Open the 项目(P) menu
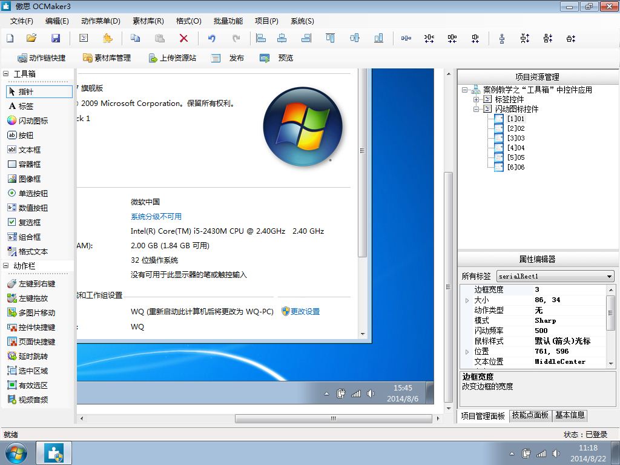Image resolution: width=620 pixels, height=465 pixels. (x=266, y=21)
